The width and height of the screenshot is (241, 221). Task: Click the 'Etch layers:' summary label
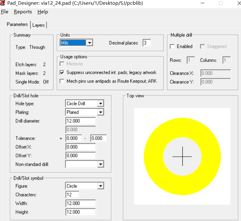26,65
